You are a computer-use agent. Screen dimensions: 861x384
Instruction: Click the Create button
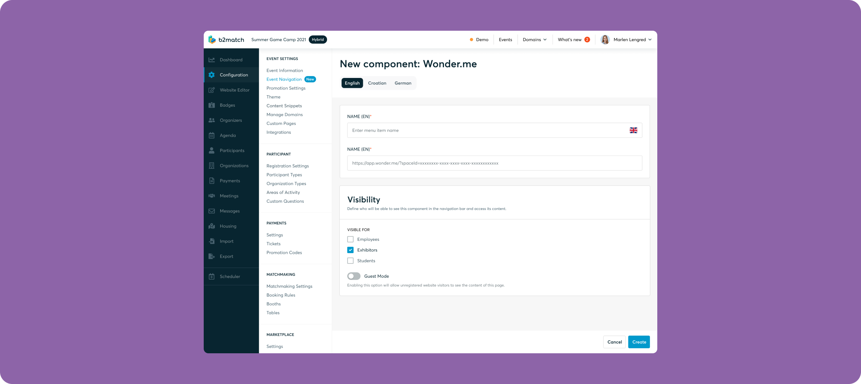click(x=639, y=342)
